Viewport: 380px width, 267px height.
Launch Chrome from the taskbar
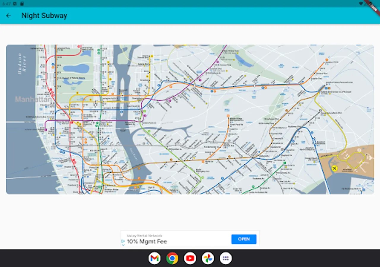pyautogui.click(x=172, y=258)
